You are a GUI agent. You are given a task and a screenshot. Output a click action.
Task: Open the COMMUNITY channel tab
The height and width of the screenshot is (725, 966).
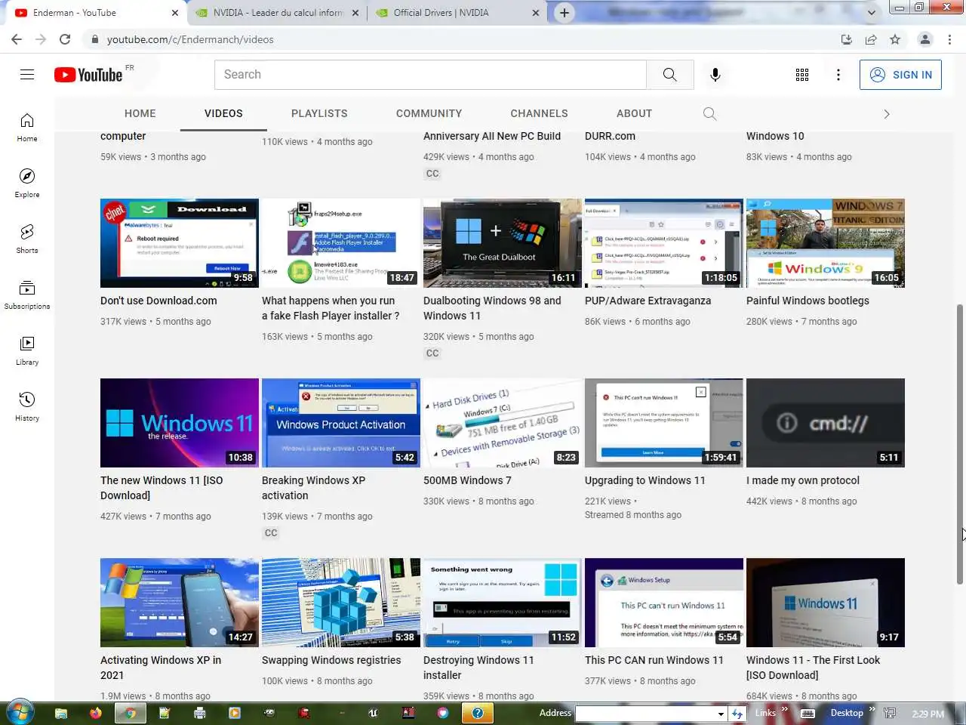point(429,113)
